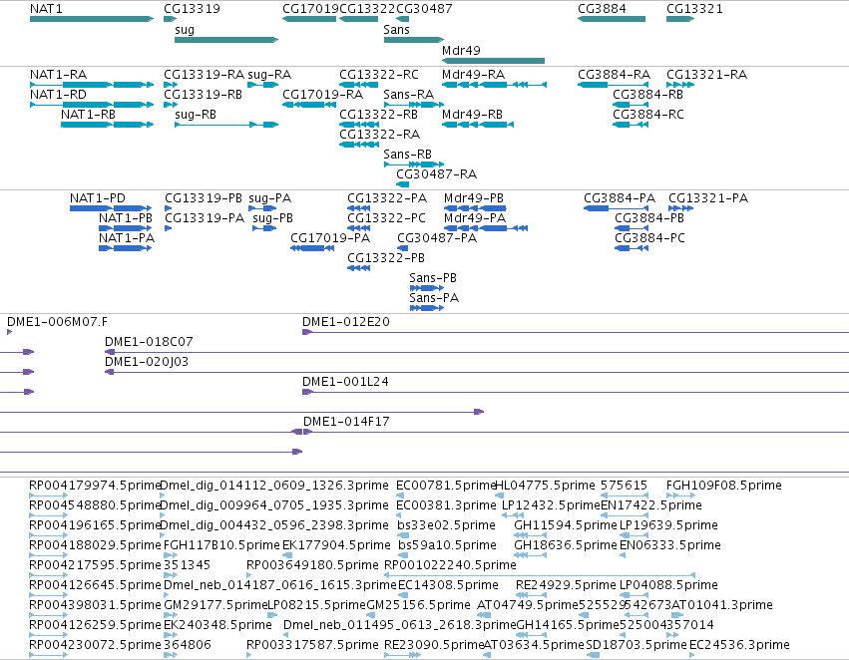Viewport: 849px width, 660px height.
Task: Select protein sug-PB
Action: 273,218
